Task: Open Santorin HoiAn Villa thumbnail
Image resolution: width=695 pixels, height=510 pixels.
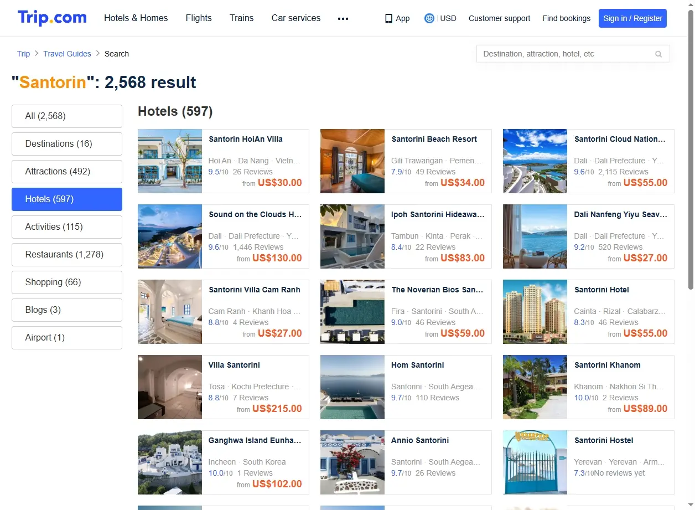Action: (170, 161)
